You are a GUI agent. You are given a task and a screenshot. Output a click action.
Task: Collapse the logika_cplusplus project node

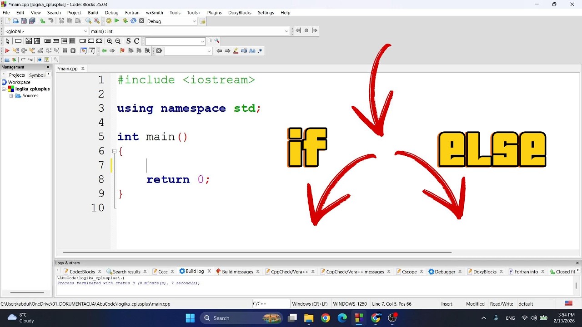[4, 89]
